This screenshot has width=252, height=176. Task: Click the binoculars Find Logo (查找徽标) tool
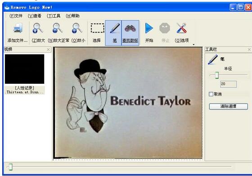point(130,29)
